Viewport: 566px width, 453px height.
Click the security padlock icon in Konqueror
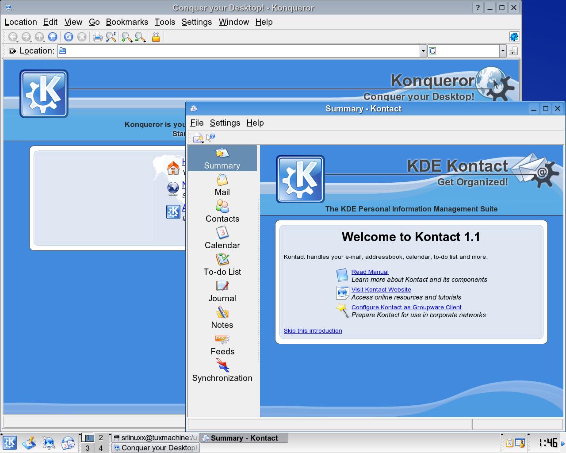click(156, 37)
